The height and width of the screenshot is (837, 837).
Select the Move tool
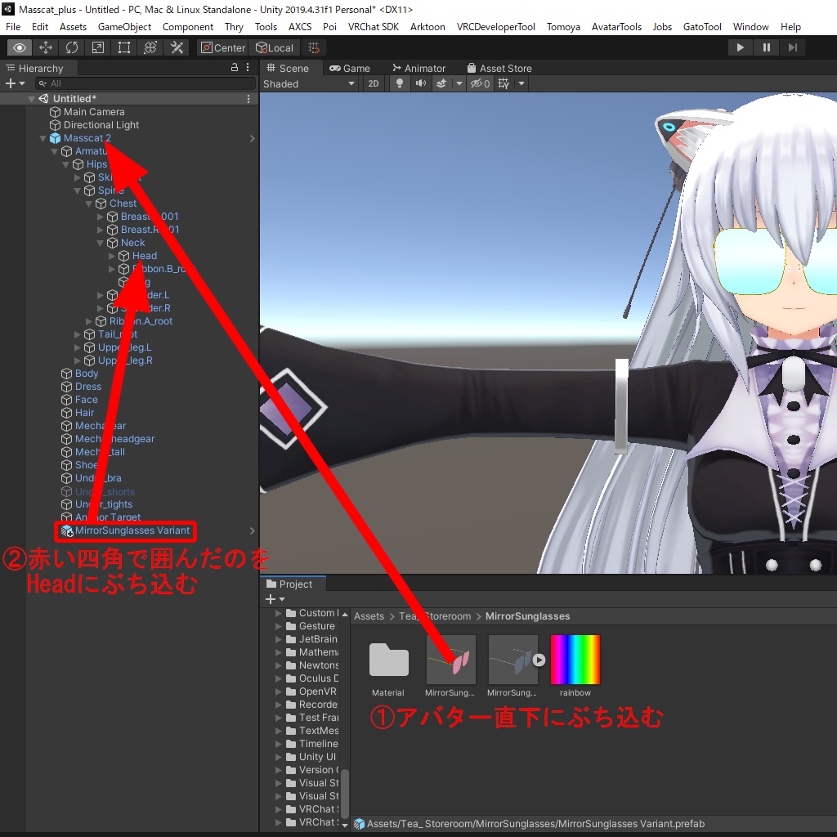[46, 47]
